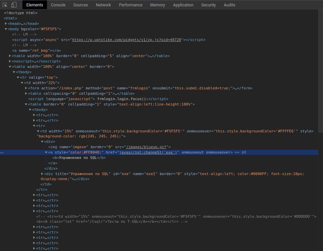Viewport: 323px width, 251px height.
Task: Open the Audits tab
Action: [x=229, y=5]
